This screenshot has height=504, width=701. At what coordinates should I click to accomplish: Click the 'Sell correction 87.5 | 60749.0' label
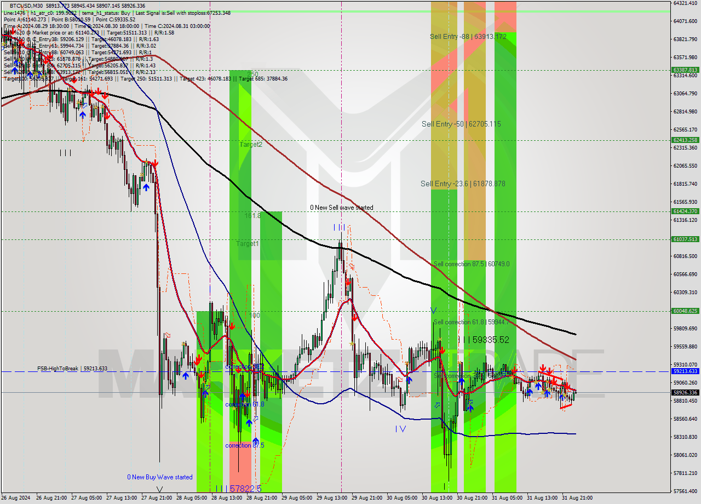click(472, 264)
